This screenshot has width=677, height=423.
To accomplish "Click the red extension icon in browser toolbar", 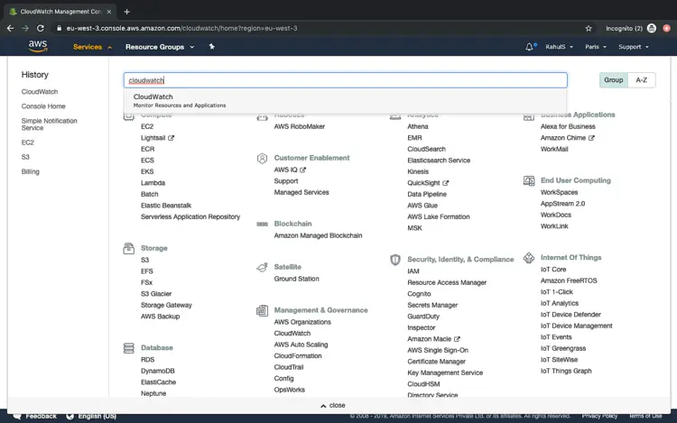I will coord(667,29).
